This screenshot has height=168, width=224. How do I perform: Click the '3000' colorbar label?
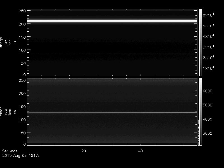(x=207, y=134)
